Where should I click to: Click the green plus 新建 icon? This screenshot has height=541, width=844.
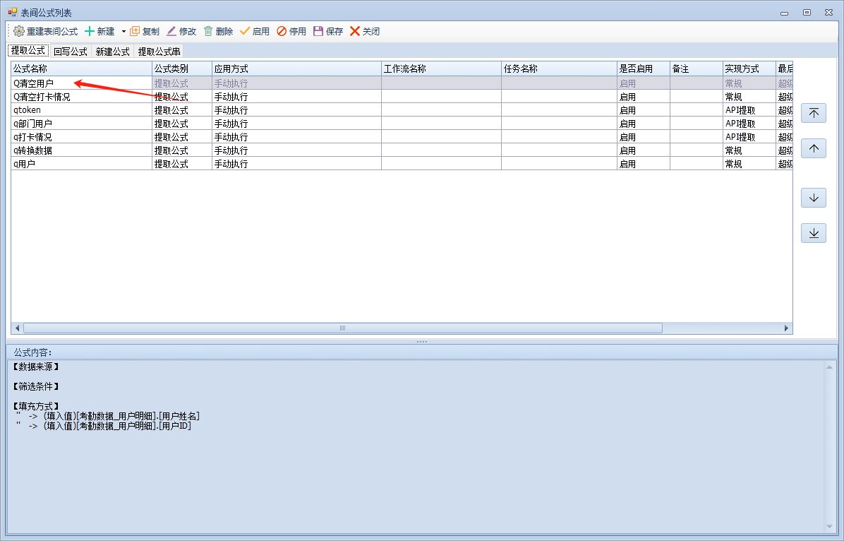click(x=90, y=31)
